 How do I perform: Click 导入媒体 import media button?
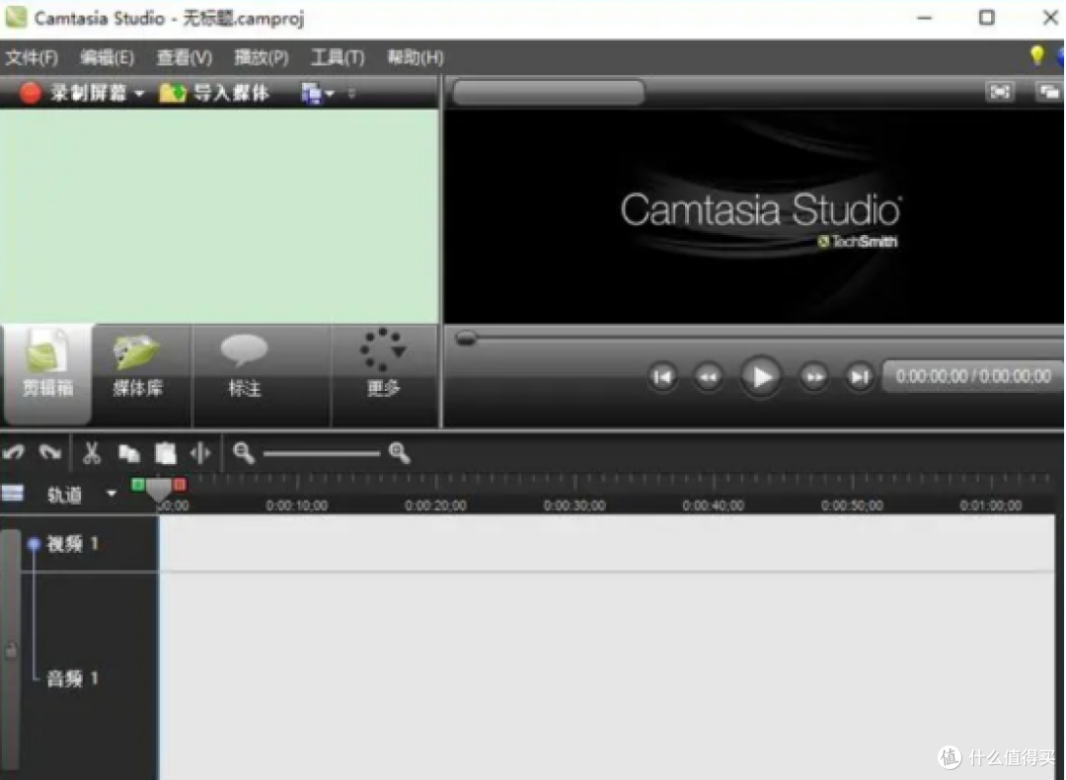click(213, 93)
